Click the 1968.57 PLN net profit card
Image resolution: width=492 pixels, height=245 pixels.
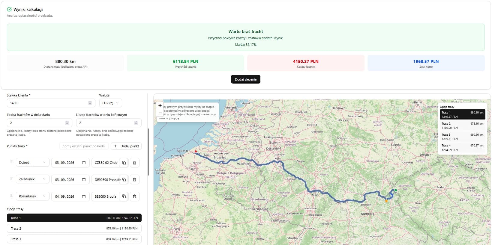point(426,63)
